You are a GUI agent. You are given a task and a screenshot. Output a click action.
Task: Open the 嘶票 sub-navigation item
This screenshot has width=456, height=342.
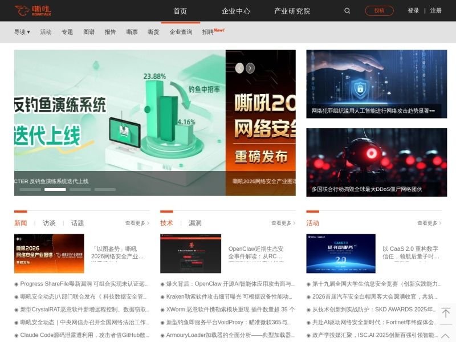[132, 32]
